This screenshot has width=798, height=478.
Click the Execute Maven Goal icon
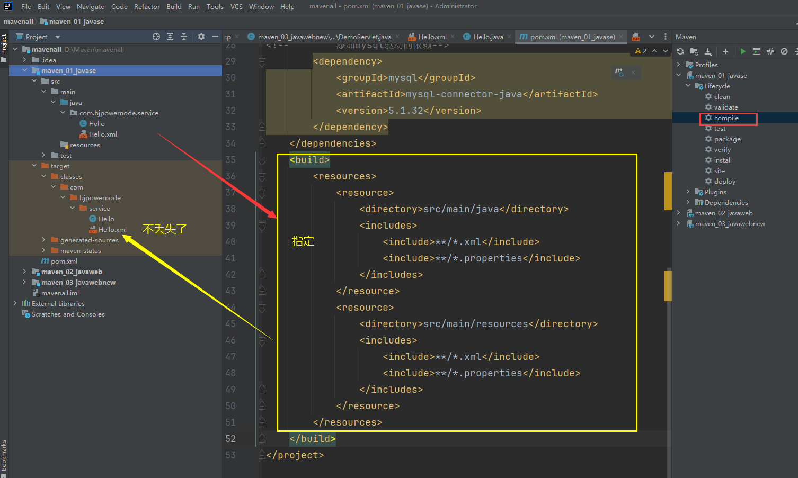pyautogui.click(x=757, y=51)
